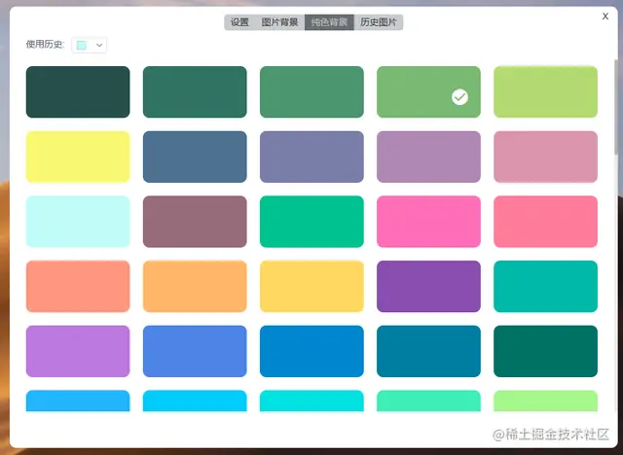Screen dimensions: 623x455
Task: Pick the dusty pink swatch
Action: pos(545,157)
